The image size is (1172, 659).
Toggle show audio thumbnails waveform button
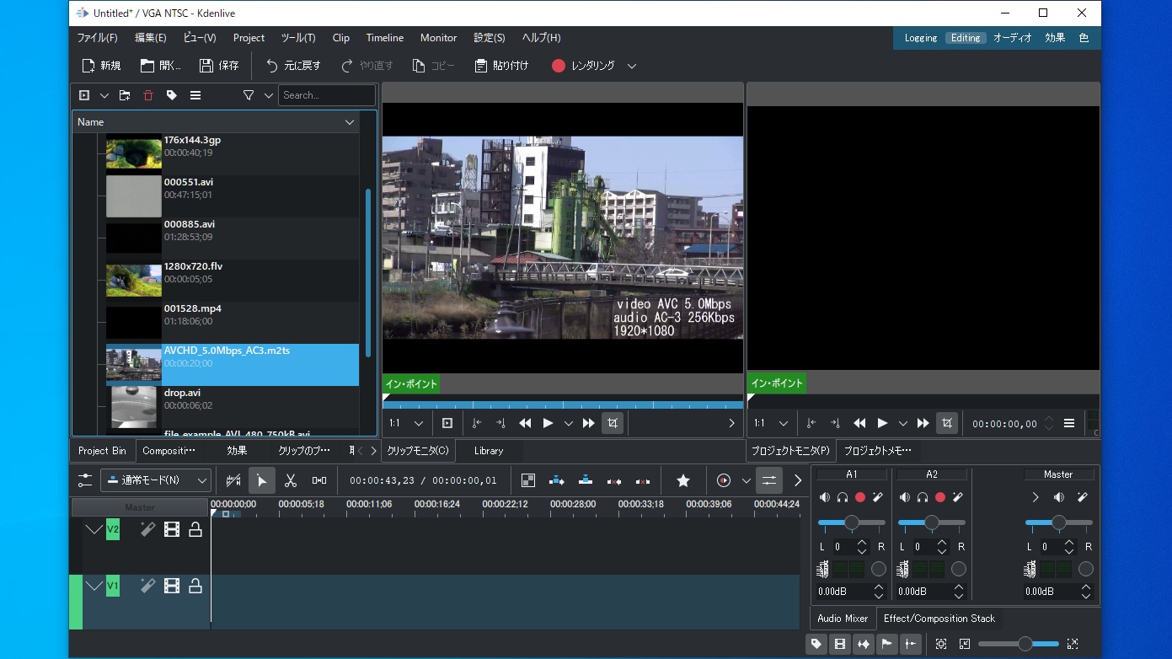pos(864,644)
